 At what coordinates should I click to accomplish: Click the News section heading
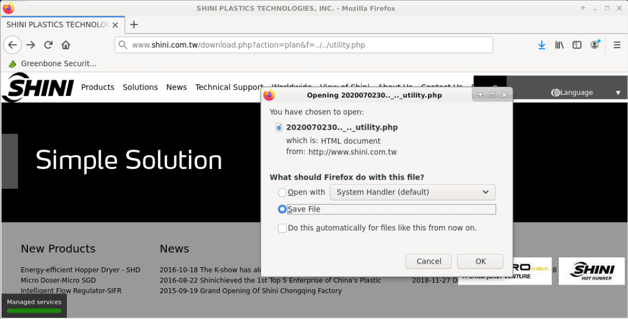[174, 249]
